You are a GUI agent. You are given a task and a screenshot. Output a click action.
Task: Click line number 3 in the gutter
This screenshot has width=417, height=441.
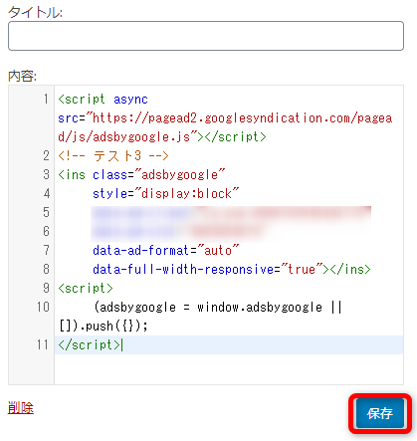coord(46,174)
